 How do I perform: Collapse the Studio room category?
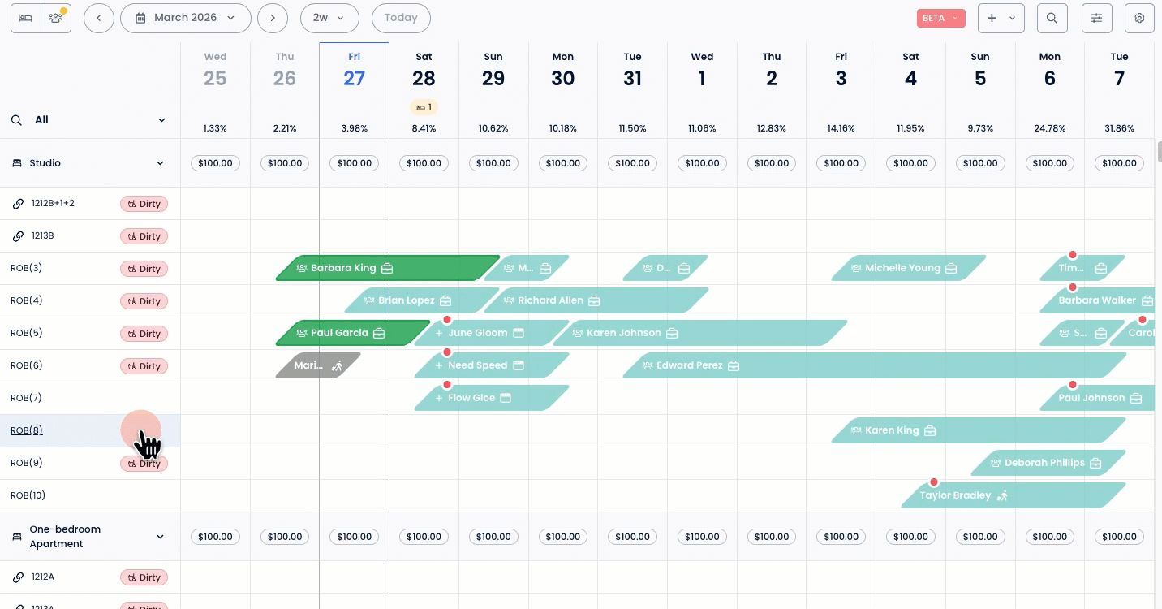point(160,163)
